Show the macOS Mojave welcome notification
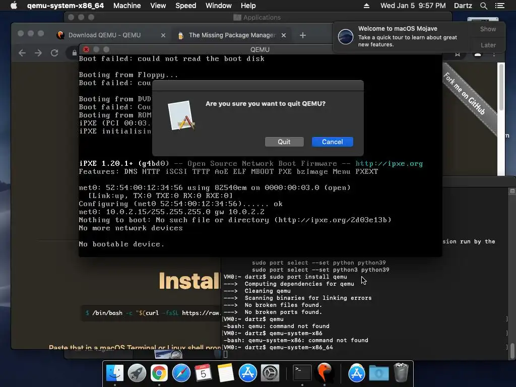The width and height of the screenshot is (516, 387). pyautogui.click(x=488, y=29)
